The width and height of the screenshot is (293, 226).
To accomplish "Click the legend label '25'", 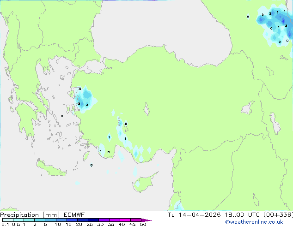I will coord(90,224).
